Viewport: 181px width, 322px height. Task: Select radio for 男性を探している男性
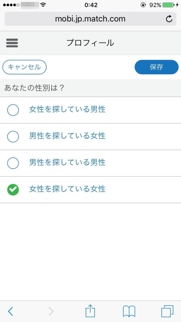13,163
